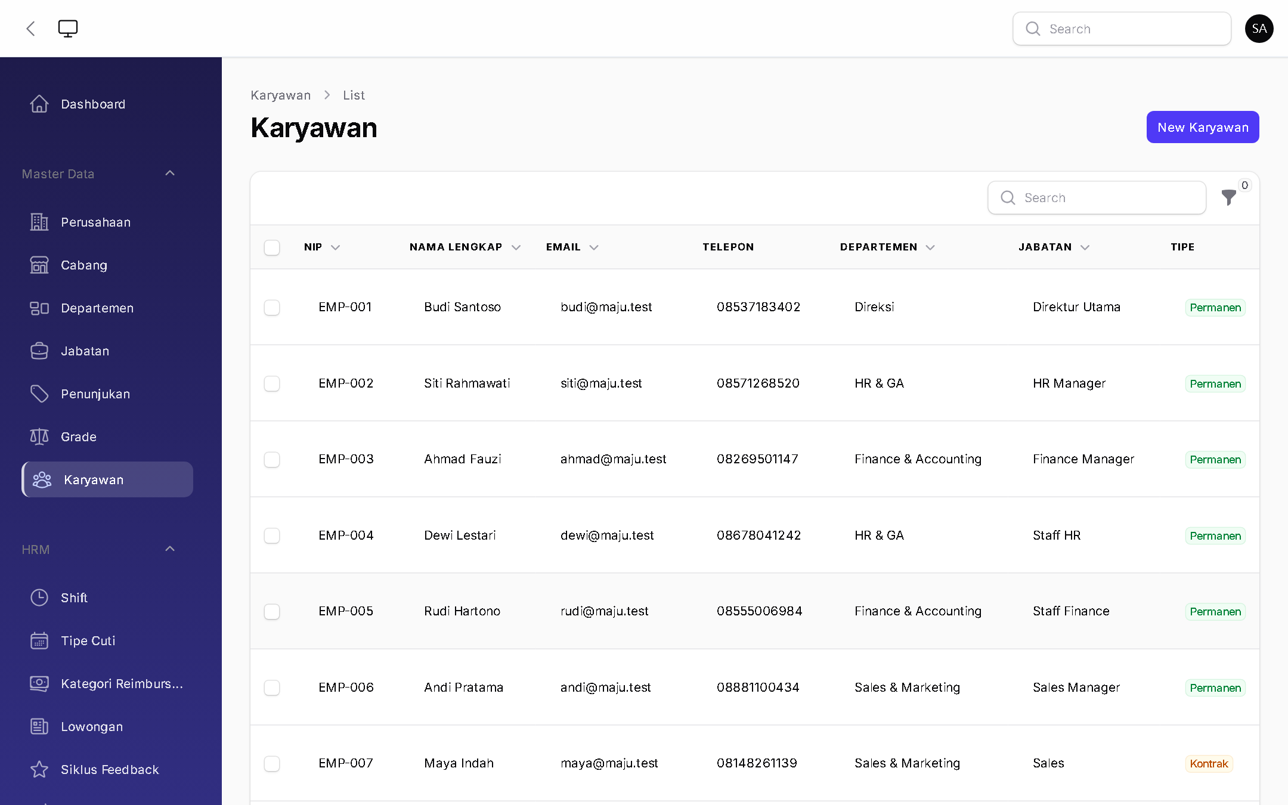Open Budi Santoso employee record
Image resolution: width=1288 pixels, height=805 pixels.
point(462,306)
